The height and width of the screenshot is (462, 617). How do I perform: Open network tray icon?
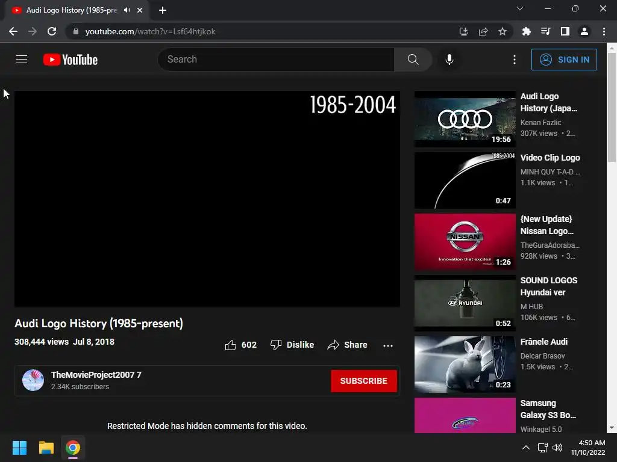tap(543, 448)
